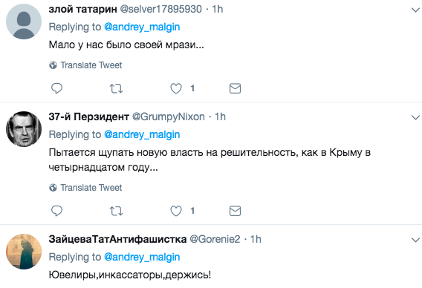Open @andrey_malgin link in GrumpyNixon reply
The width and height of the screenshot is (422, 288).
point(142,134)
